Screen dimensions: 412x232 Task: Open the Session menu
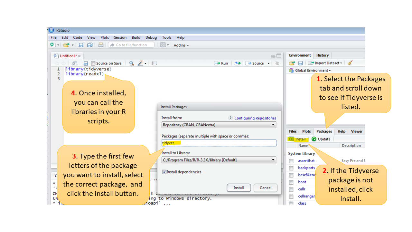[120, 38]
